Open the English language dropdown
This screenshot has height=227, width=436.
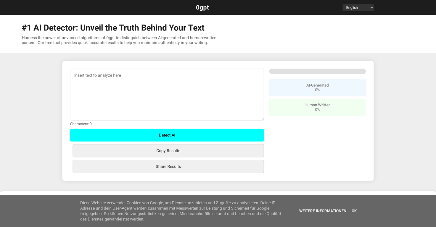[358, 8]
